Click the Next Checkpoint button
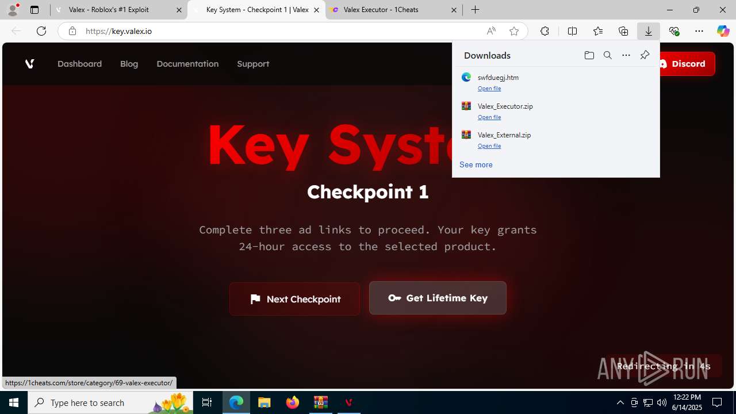This screenshot has height=414, width=736. pos(294,299)
